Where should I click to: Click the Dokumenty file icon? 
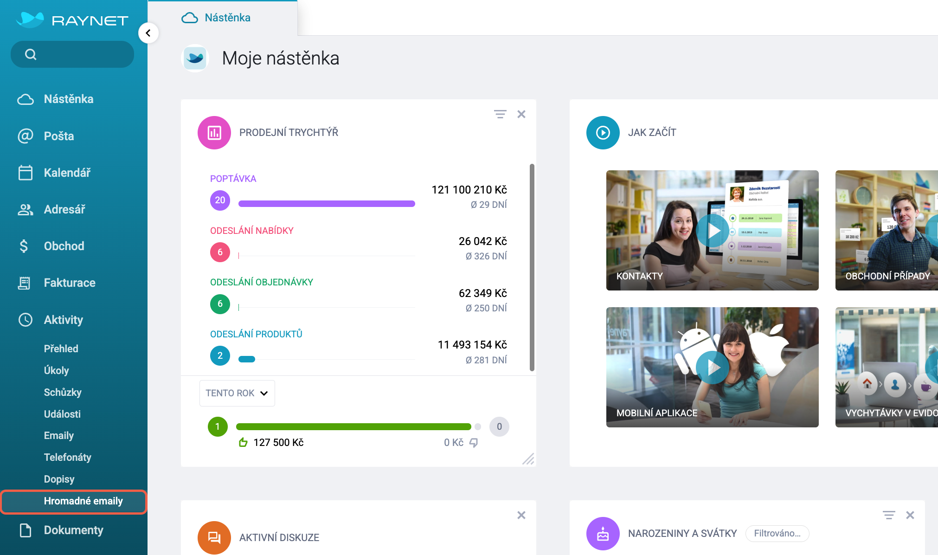click(x=26, y=530)
